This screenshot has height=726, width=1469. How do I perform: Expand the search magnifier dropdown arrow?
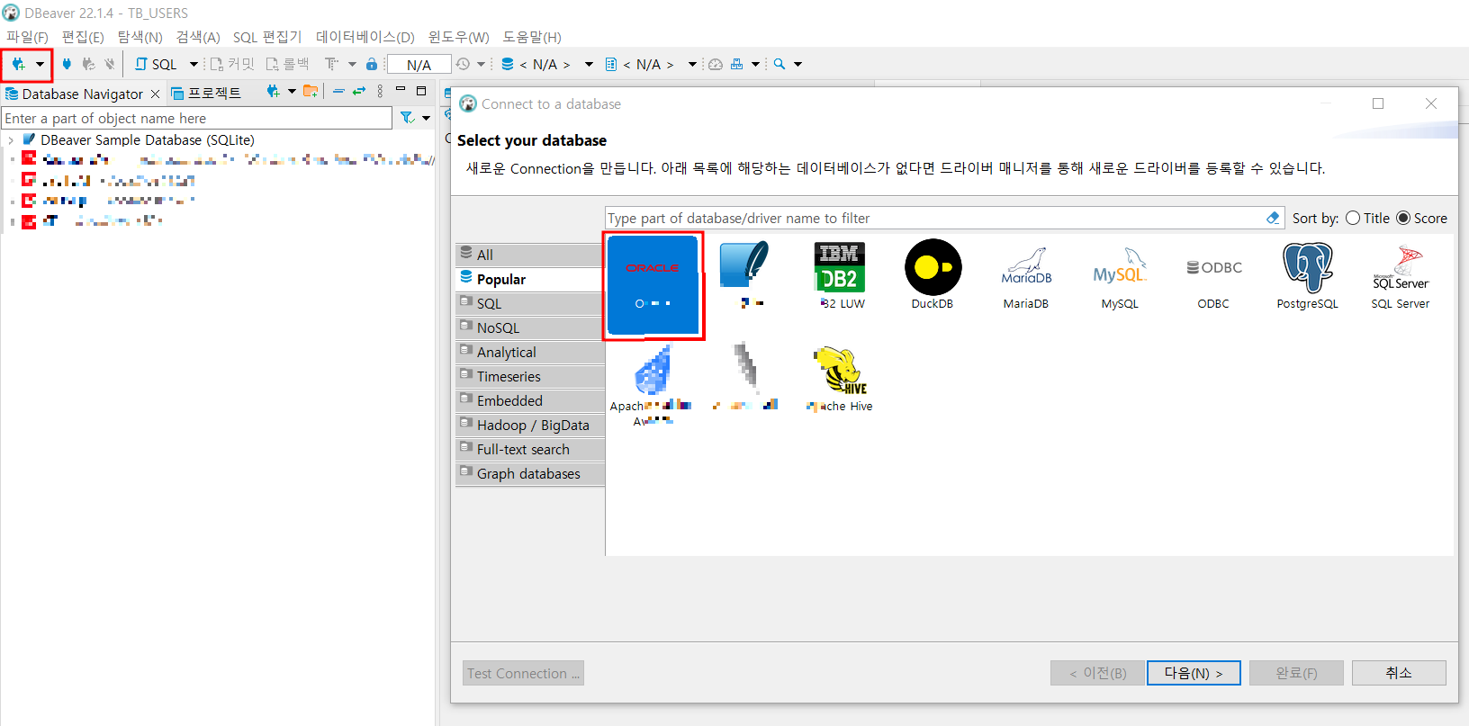coord(798,64)
